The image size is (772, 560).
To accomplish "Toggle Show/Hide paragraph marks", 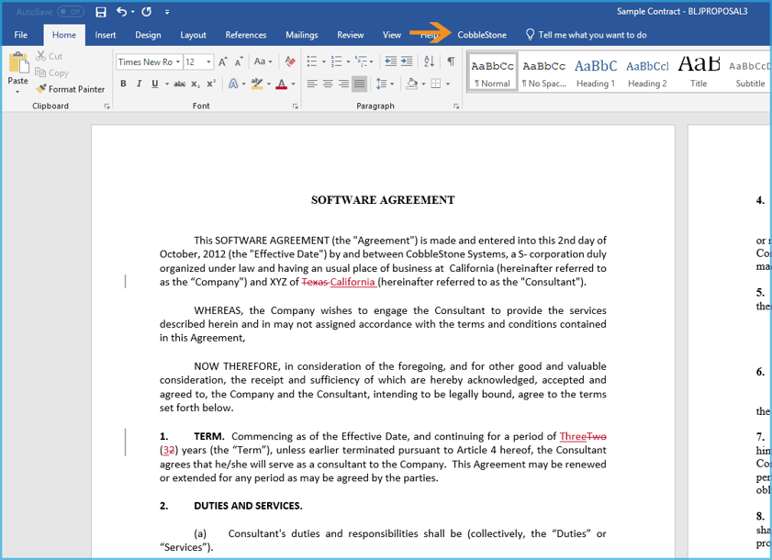I will (451, 62).
